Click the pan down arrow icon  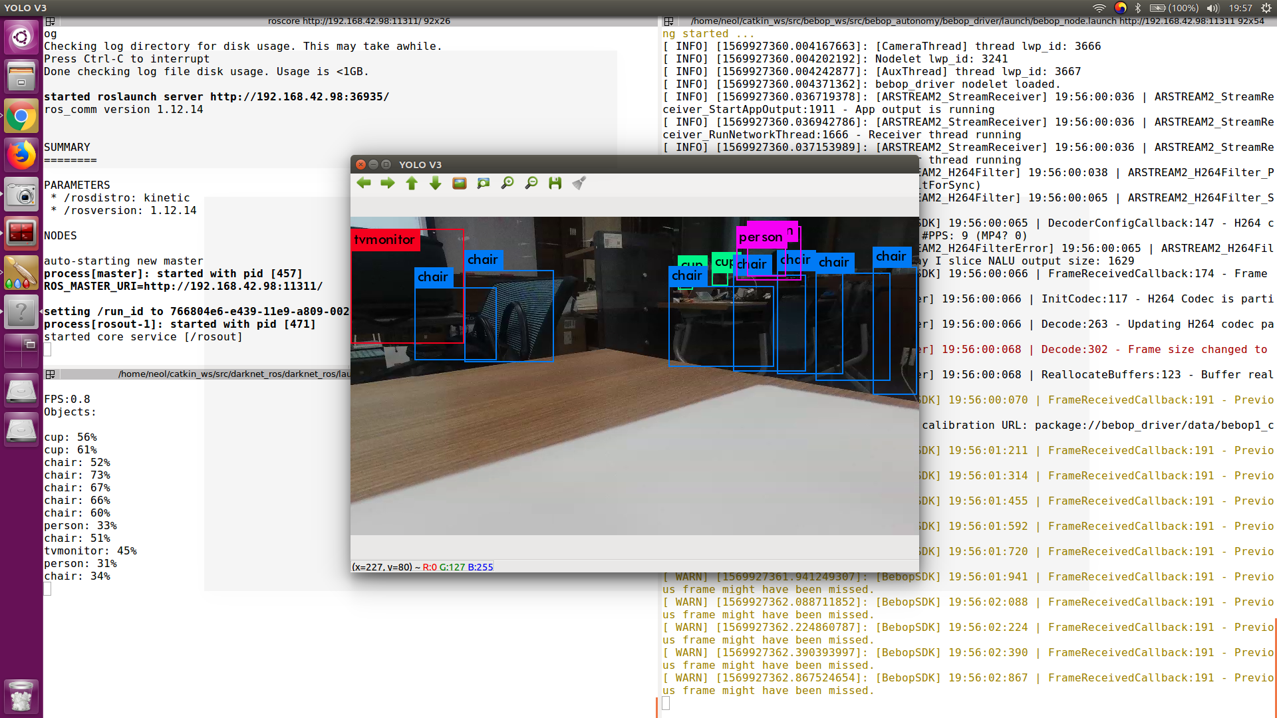(435, 183)
